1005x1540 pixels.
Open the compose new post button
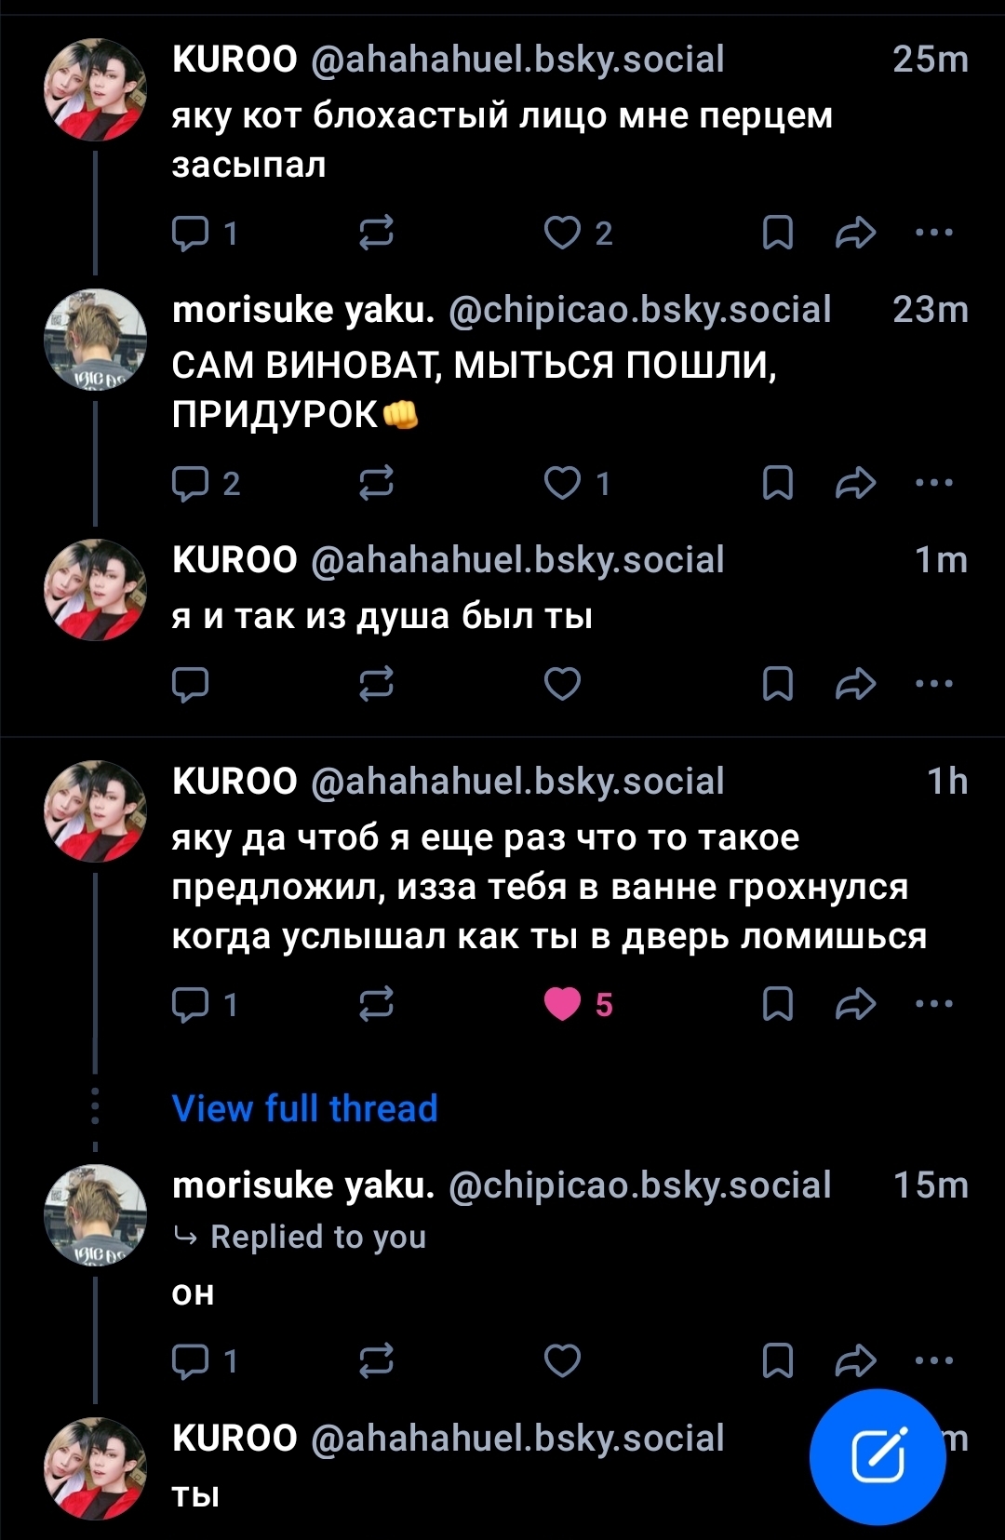coord(877,1456)
